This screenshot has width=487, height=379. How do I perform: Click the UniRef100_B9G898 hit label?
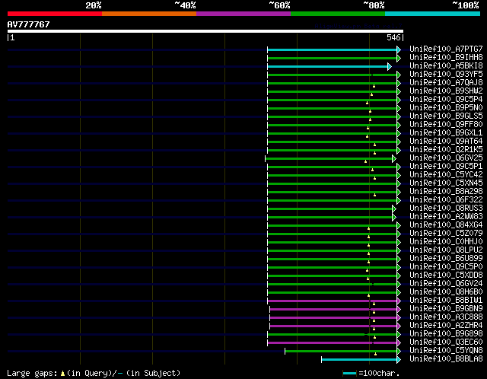(446, 334)
